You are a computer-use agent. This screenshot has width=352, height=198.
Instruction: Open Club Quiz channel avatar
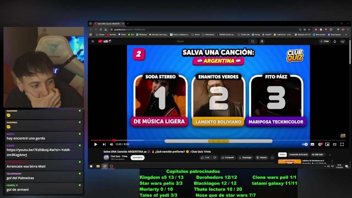point(106,158)
